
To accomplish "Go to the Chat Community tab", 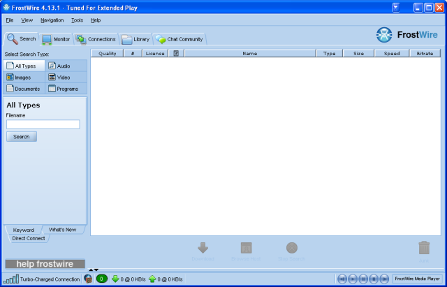I will [x=179, y=39].
